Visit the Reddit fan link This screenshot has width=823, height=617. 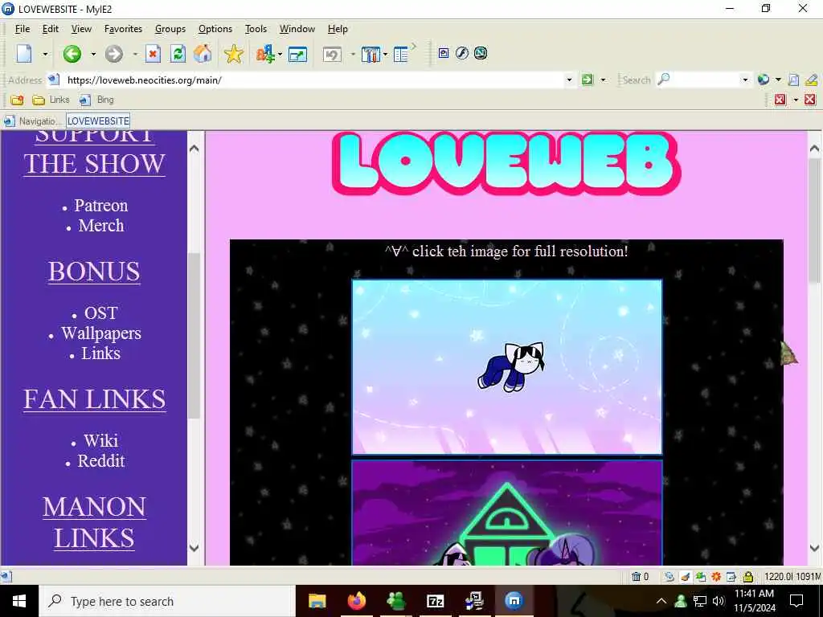click(101, 460)
